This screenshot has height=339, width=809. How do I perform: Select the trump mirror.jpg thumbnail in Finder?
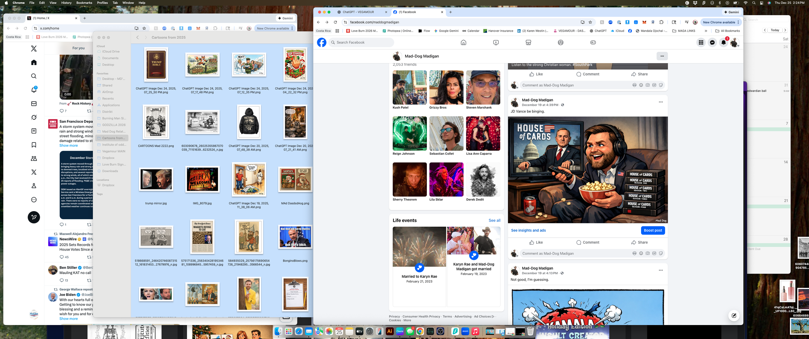[x=156, y=180]
